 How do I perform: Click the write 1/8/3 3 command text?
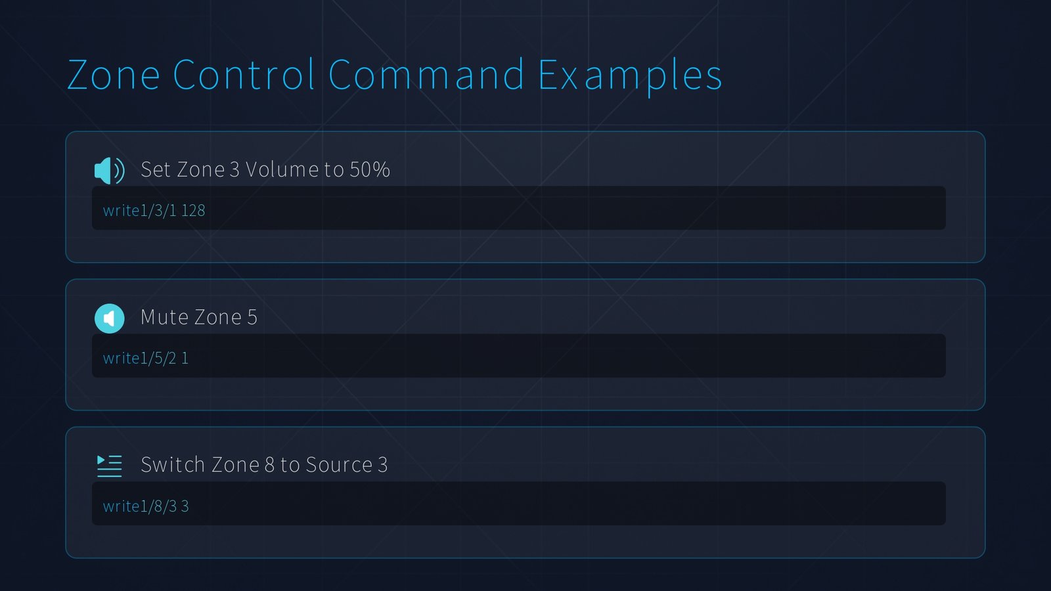tap(145, 506)
